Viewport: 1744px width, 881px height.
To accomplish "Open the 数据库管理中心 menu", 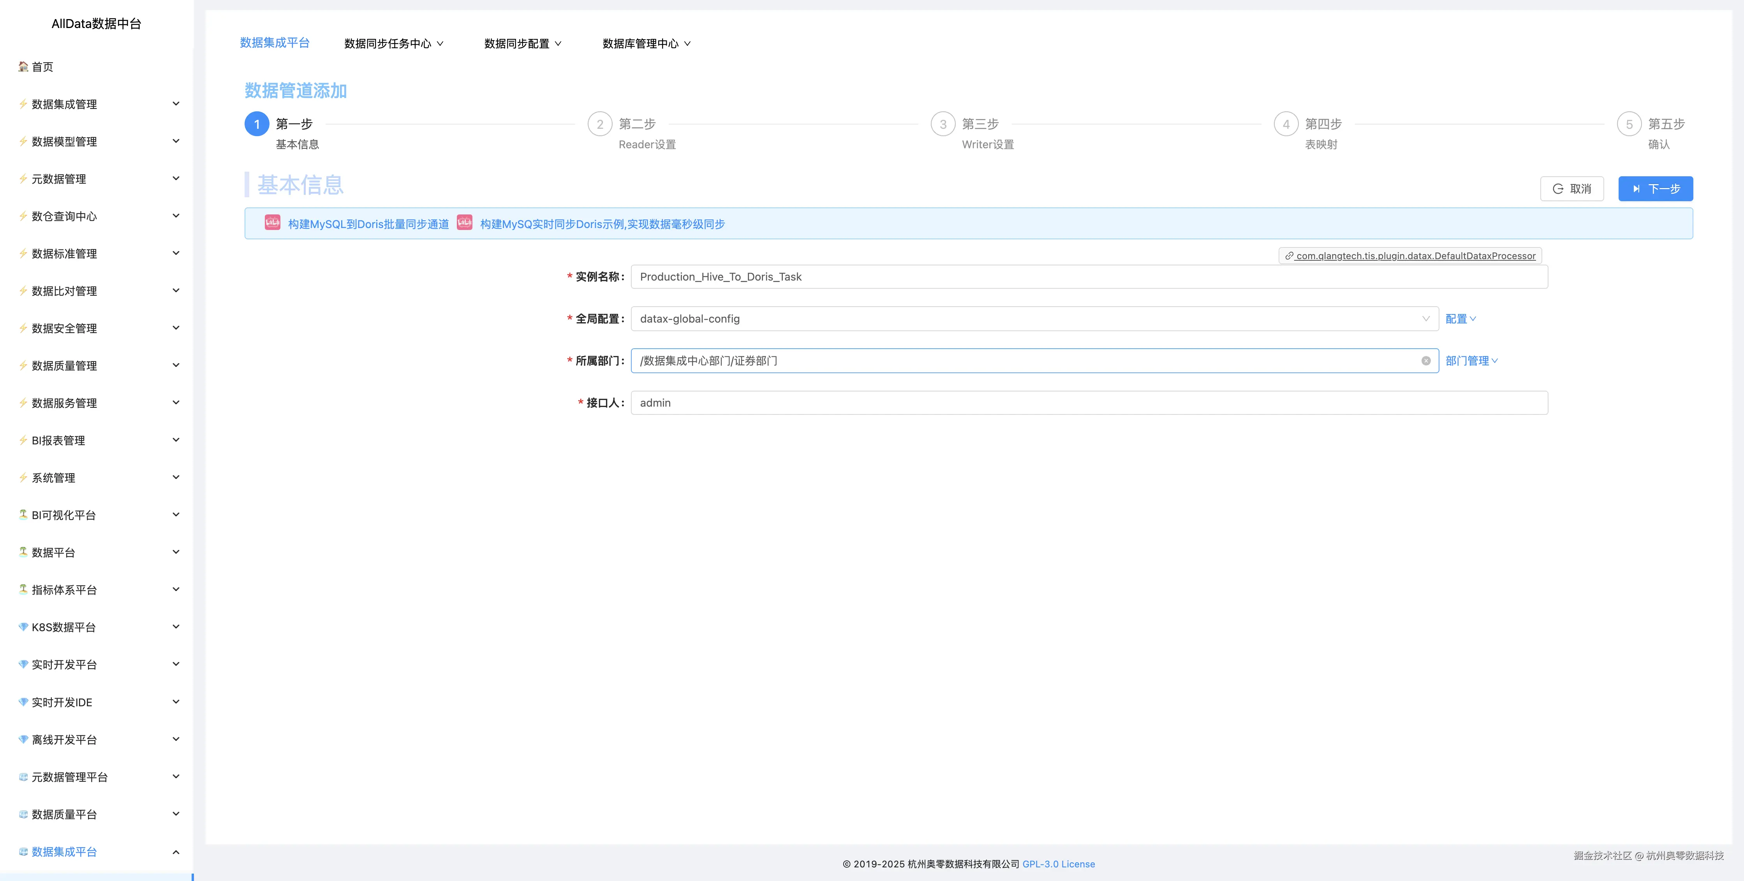I will pos(645,43).
